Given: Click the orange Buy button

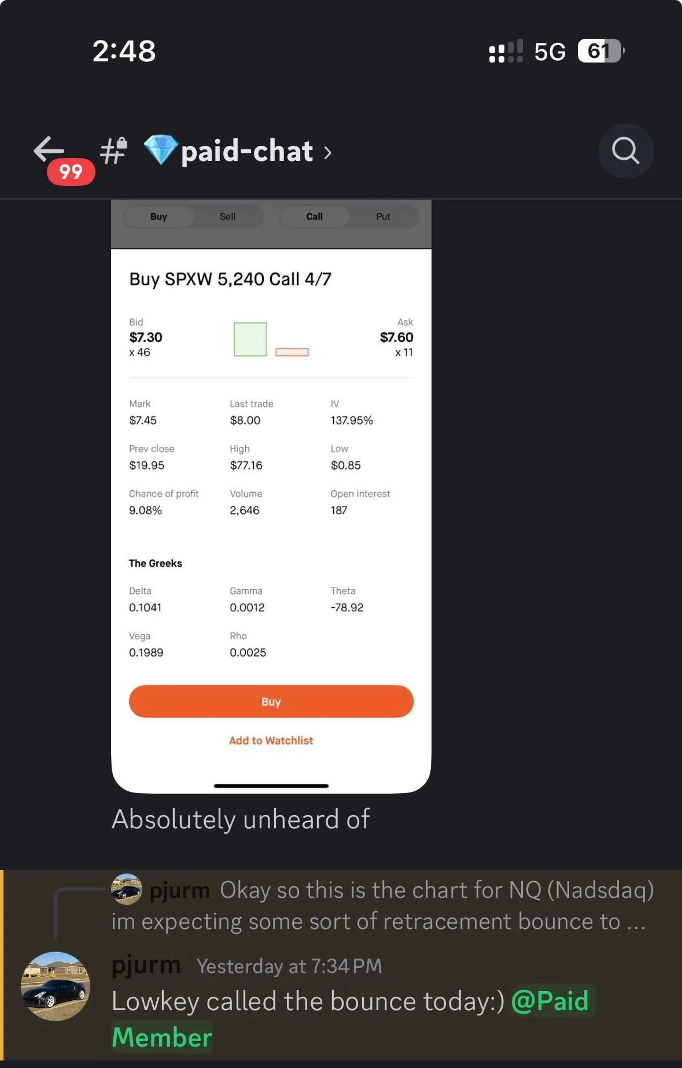Looking at the screenshot, I should (271, 702).
